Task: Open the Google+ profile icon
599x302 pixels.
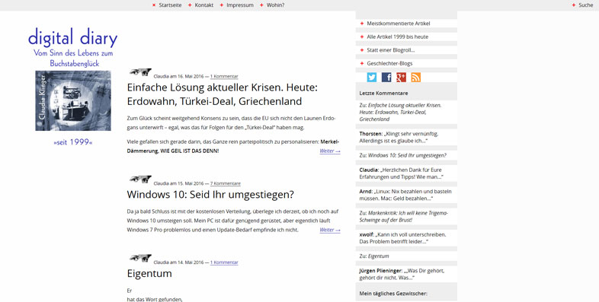Action: [401, 78]
